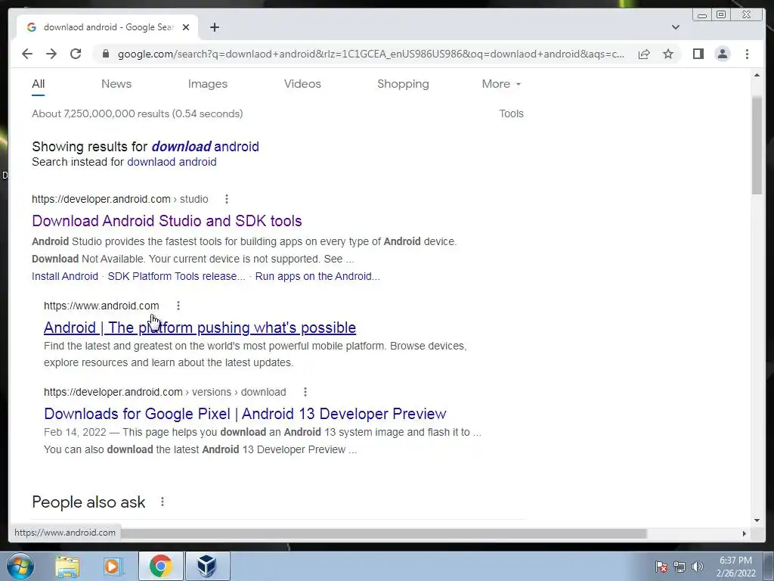Click the horizontal scrollbar thumb
The image size is (774, 581).
[x=383, y=533]
